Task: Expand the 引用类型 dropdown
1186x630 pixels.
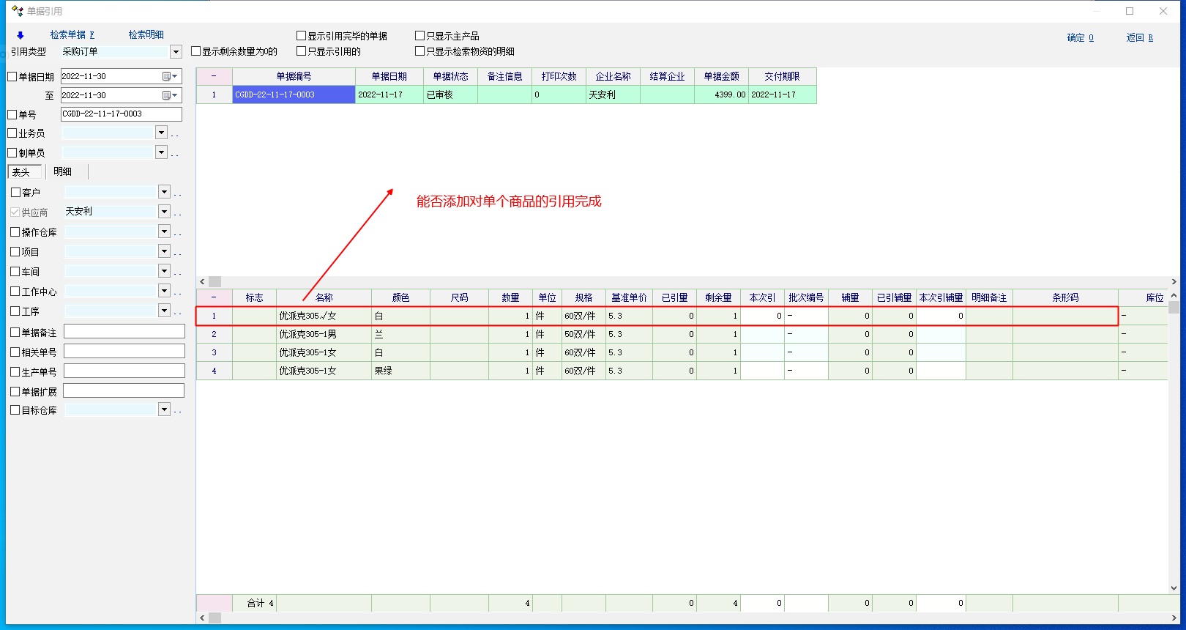Action: click(x=176, y=52)
